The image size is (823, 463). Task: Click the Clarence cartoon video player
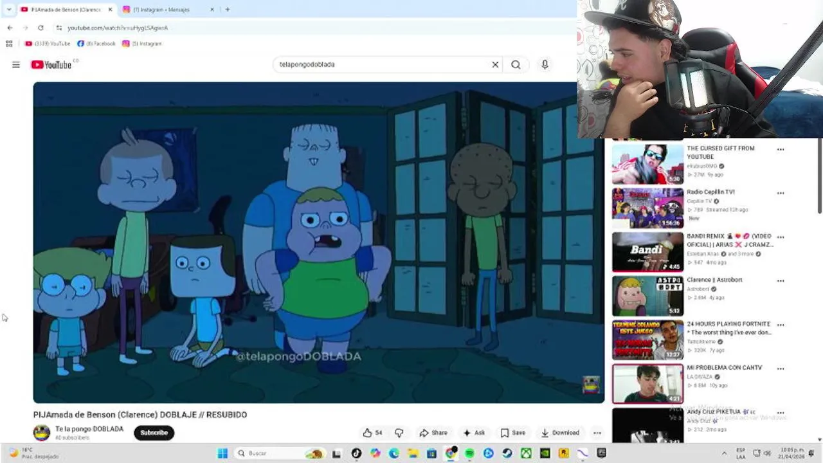318,242
